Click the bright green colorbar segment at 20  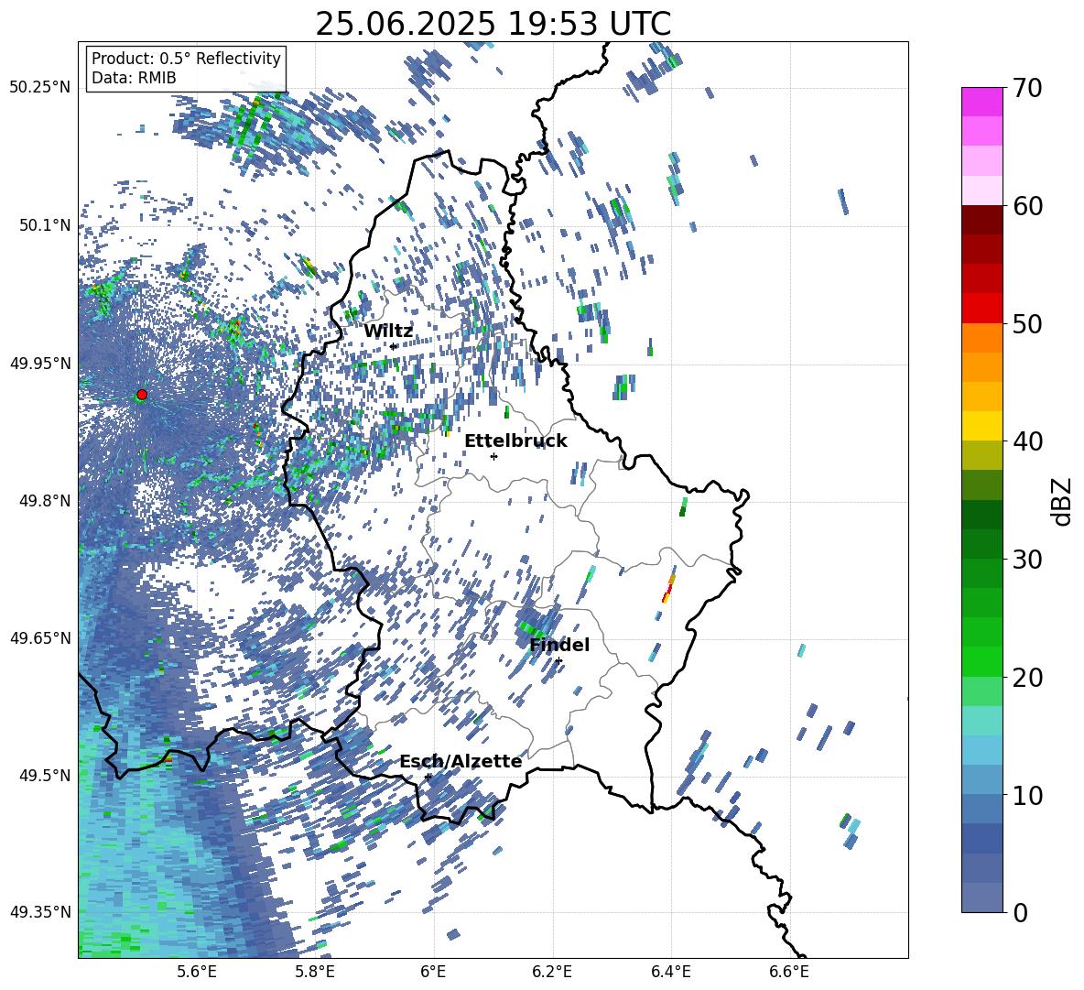[x=981, y=661]
